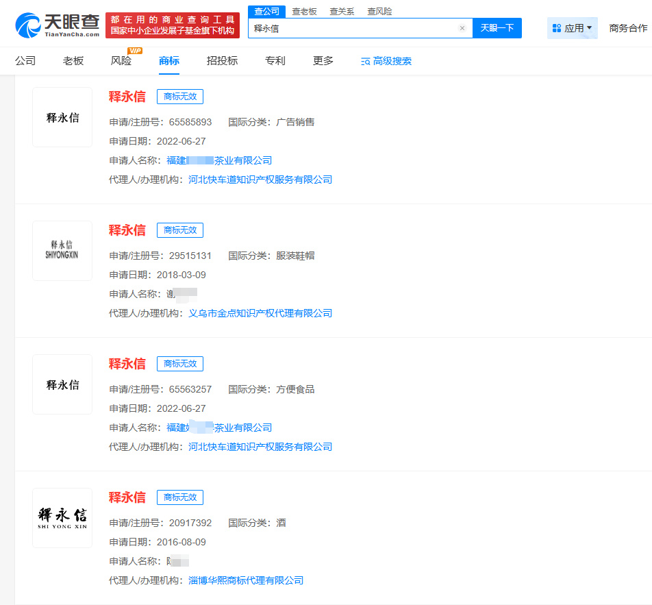
Task: Open the 更多 menu in results navigation
Action: [x=323, y=61]
